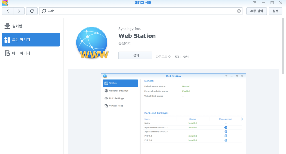
Task: Click the Web Station WWW globe icon
Action: (92, 43)
